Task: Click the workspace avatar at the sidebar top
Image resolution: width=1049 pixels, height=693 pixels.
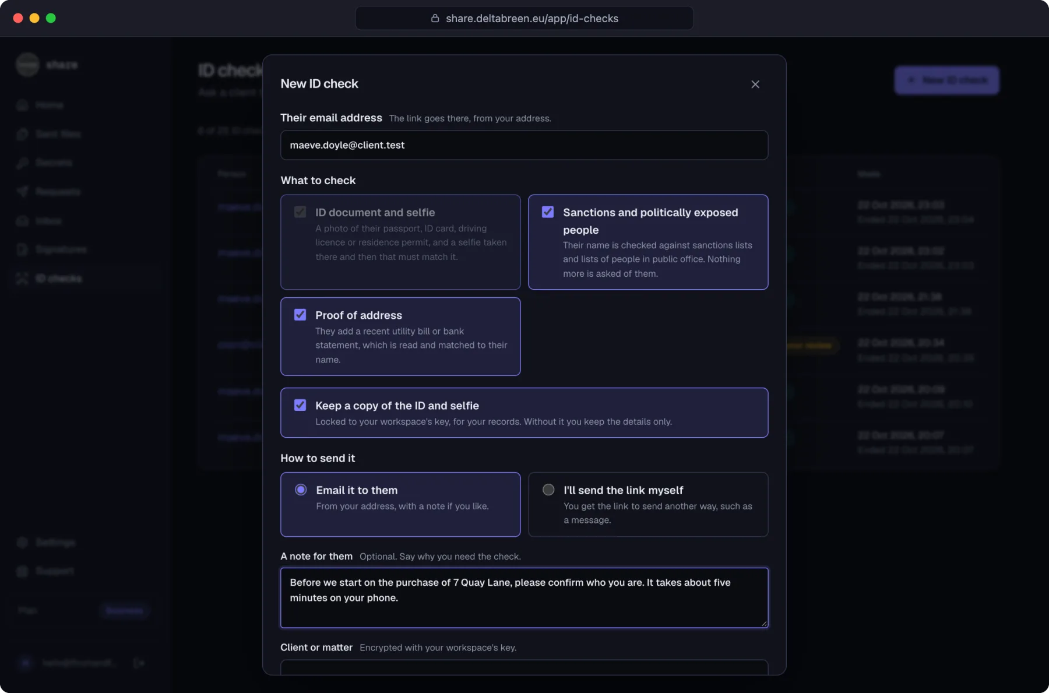Action: pos(27,64)
